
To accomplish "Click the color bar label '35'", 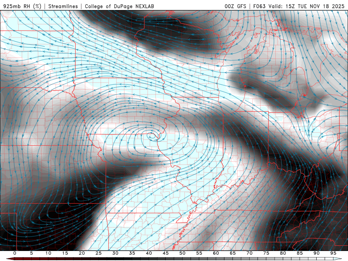I will [132, 253].
